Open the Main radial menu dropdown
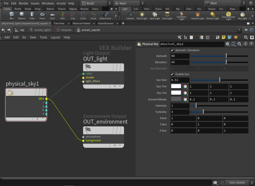The height and width of the screenshot is (186, 255). (129, 3)
